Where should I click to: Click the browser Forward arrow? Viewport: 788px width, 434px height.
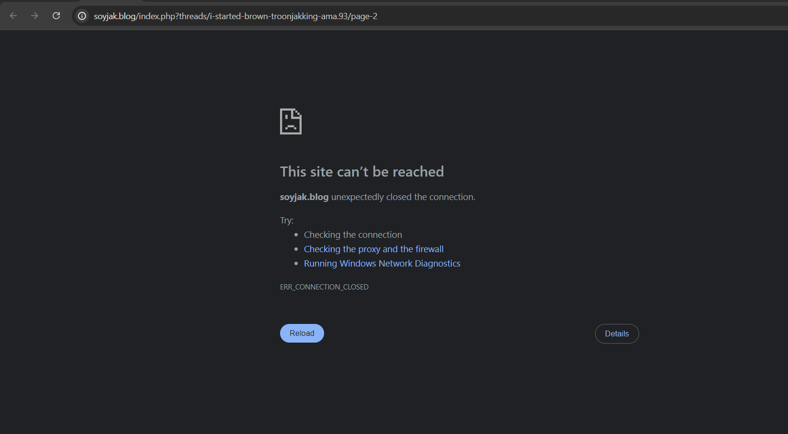tap(34, 16)
